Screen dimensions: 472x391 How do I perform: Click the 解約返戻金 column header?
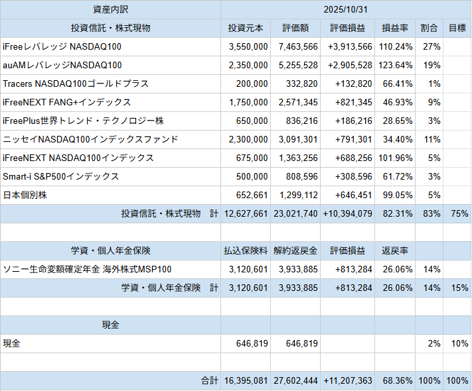tap(295, 251)
